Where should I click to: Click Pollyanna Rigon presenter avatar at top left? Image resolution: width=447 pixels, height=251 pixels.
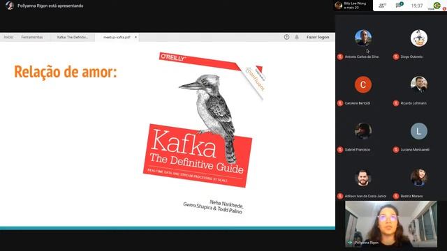click(10, 6)
